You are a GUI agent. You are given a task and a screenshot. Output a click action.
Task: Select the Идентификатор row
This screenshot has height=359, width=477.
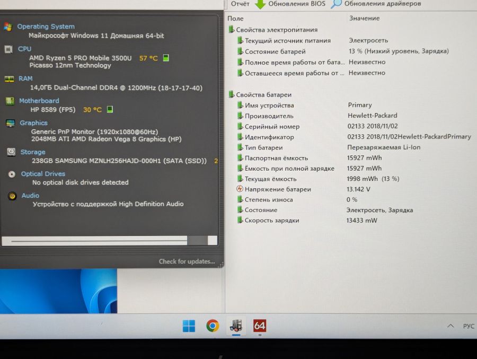tap(354, 137)
